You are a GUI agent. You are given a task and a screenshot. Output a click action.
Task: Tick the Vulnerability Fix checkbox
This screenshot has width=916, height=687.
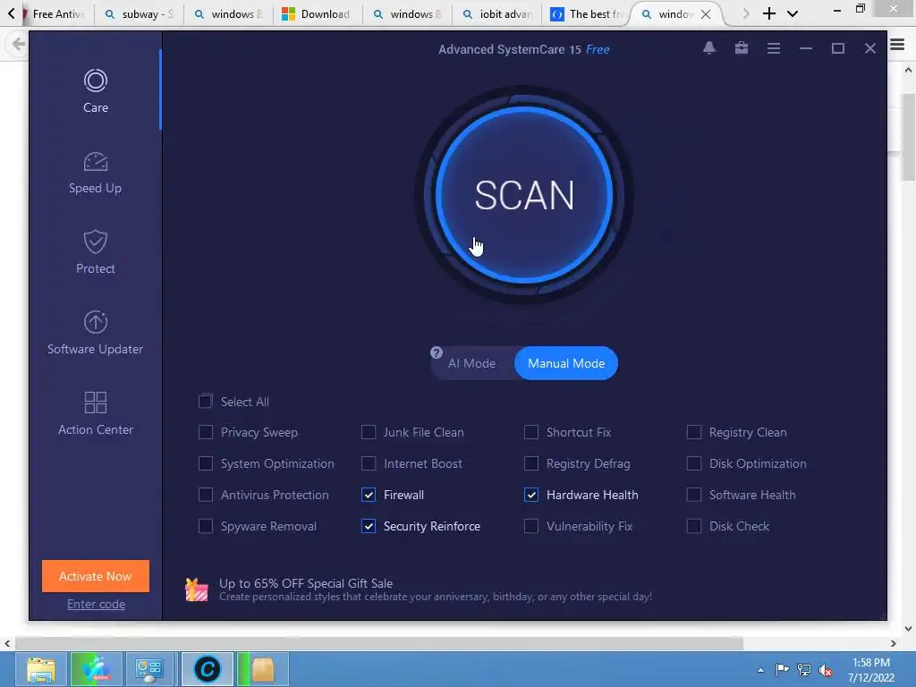(x=531, y=526)
